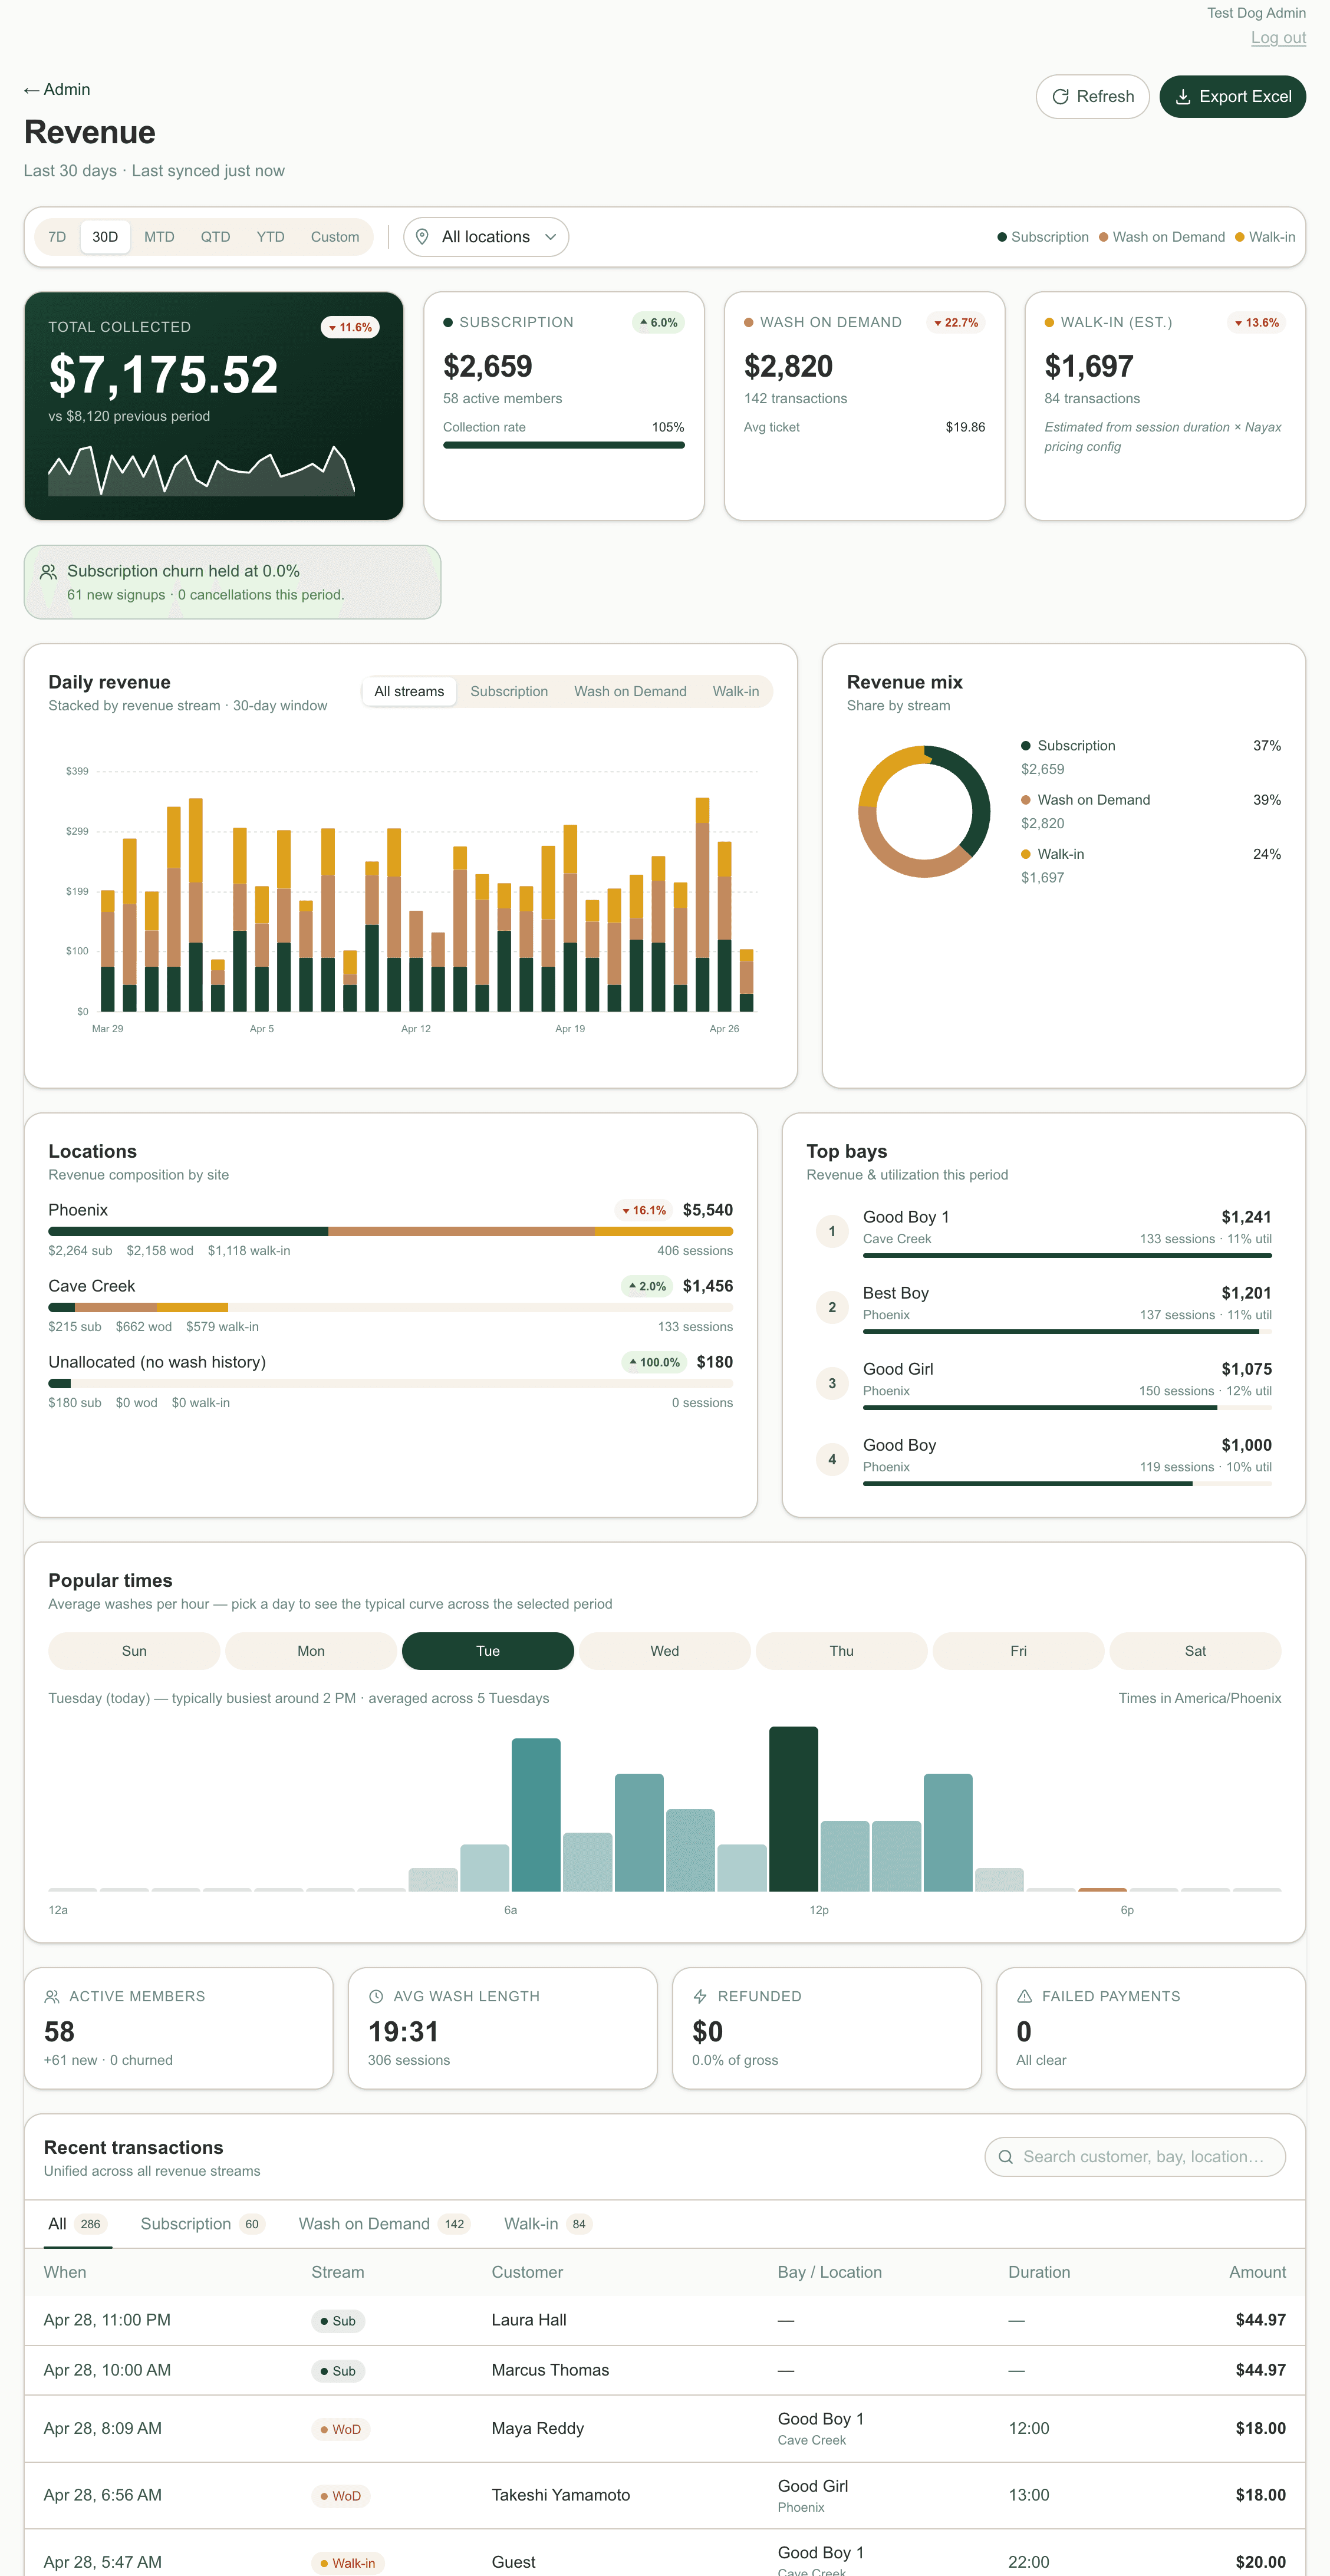Switch to Subscription transactions tab
The height and width of the screenshot is (2576, 1330).
pos(202,2223)
